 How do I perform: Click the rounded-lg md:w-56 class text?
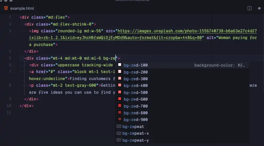coord(79,31)
